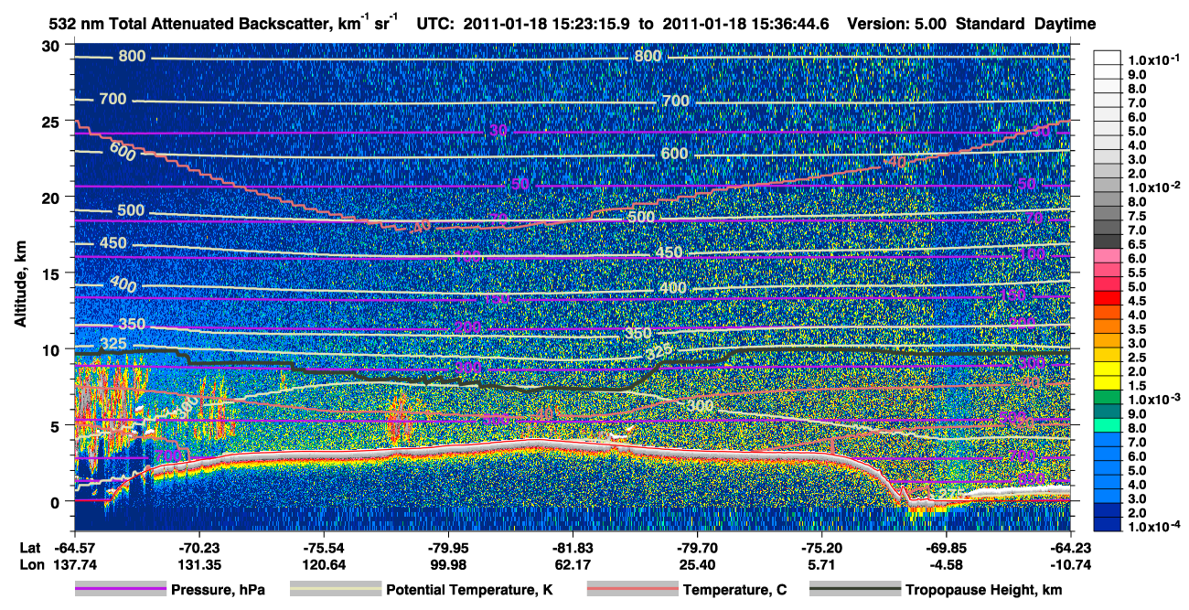
Task: Click the longitude value '5.71'
Action: 821,563
